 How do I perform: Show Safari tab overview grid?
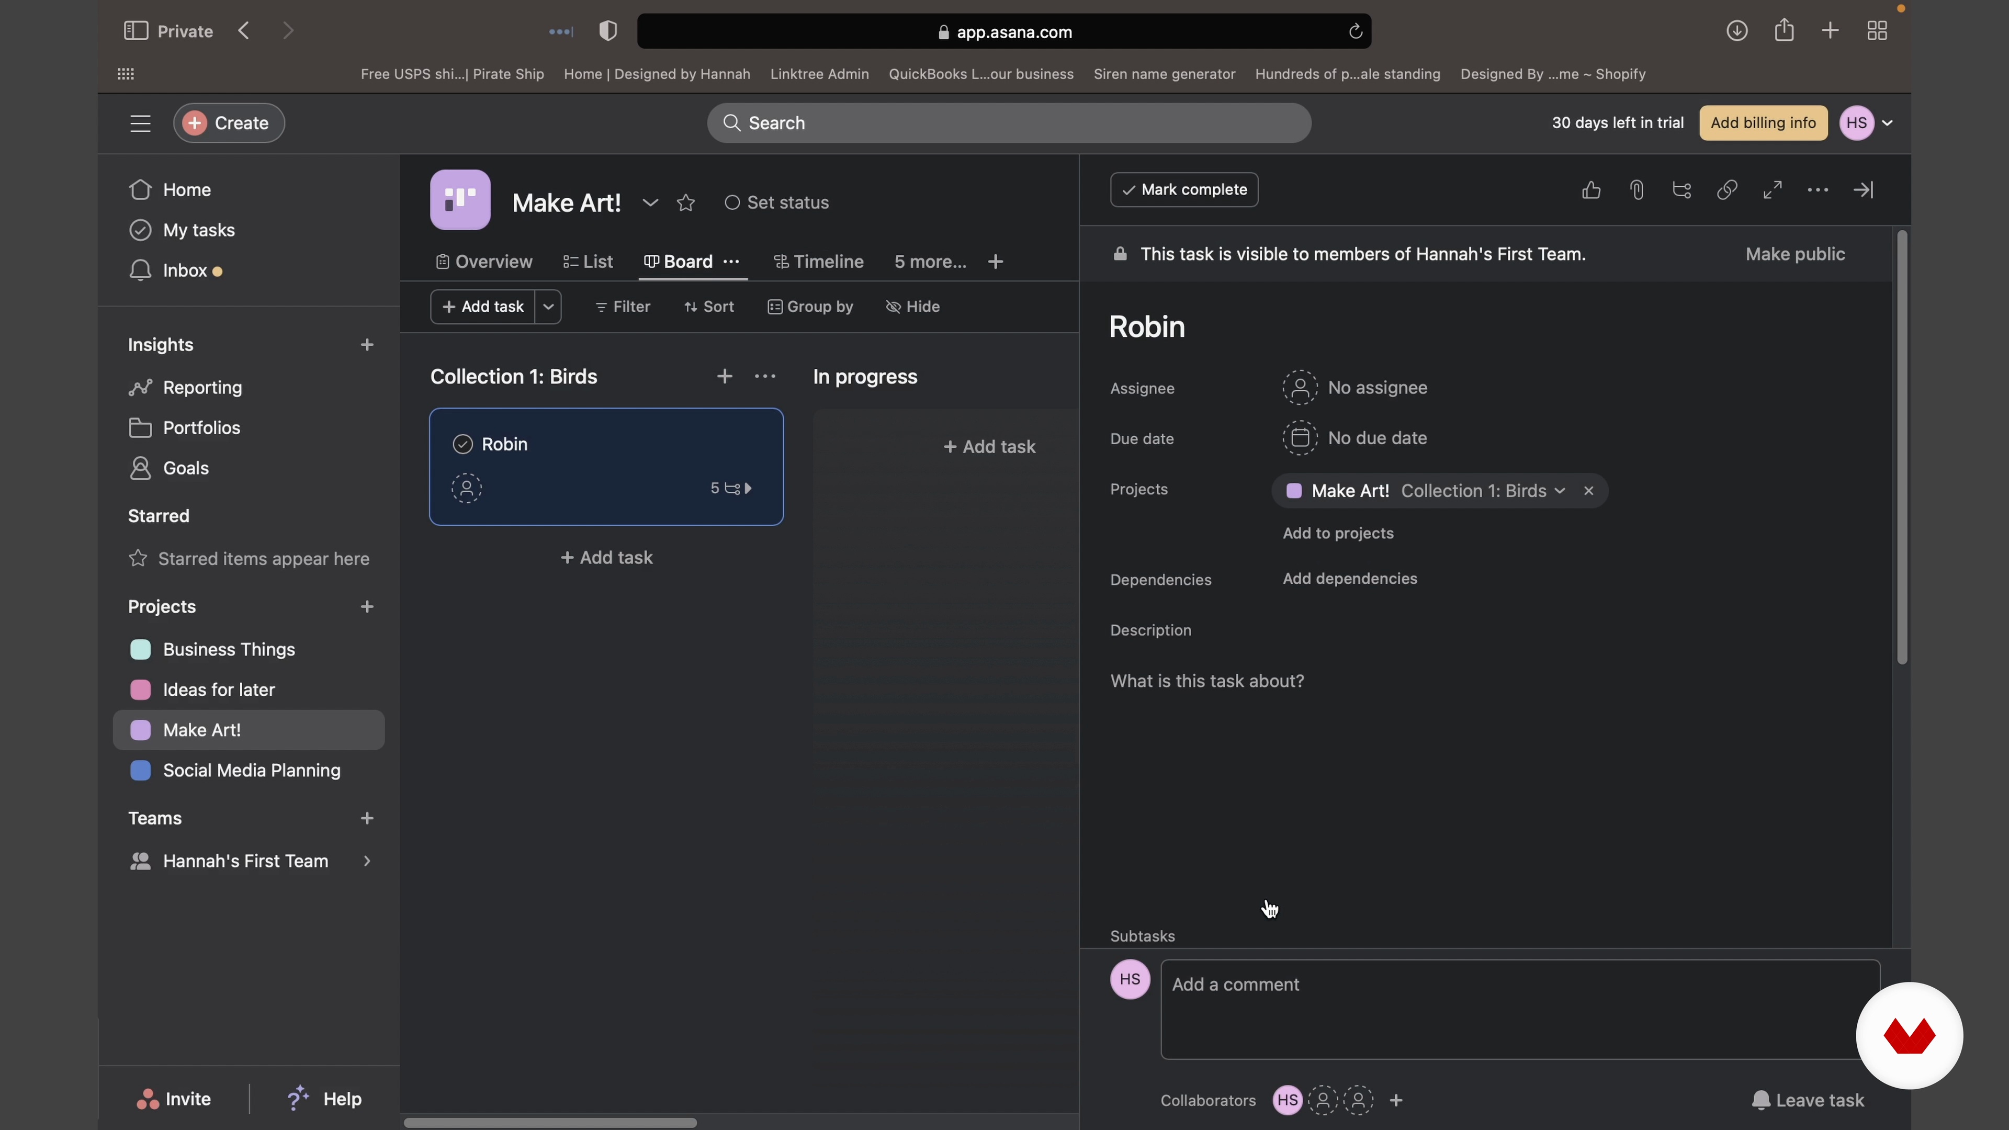(1877, 31)
